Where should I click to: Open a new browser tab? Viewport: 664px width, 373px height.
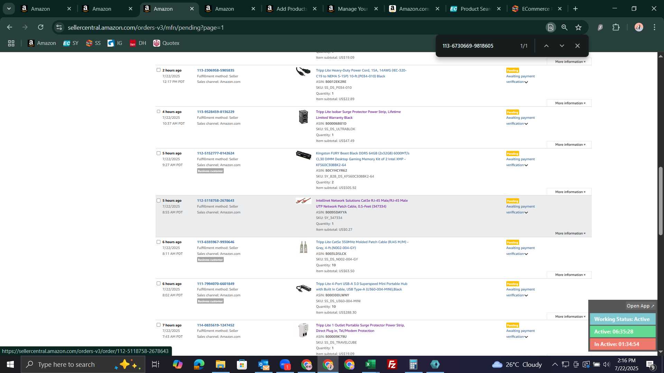click(x=575, y=9)
